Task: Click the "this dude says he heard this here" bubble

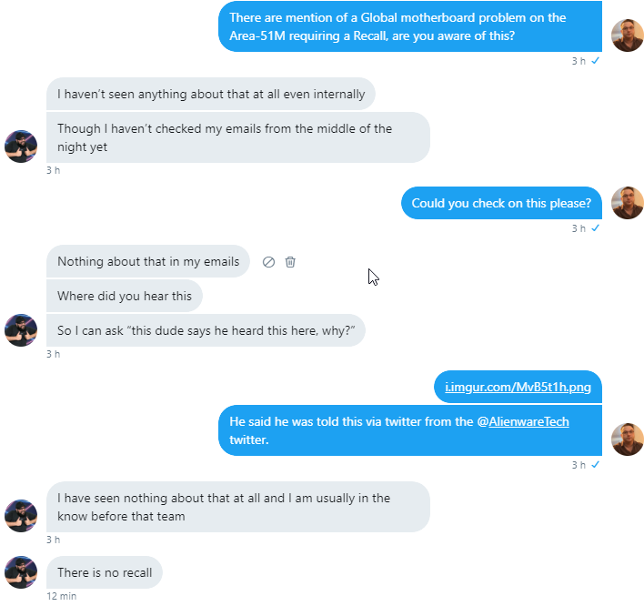Action: [205, 330]
